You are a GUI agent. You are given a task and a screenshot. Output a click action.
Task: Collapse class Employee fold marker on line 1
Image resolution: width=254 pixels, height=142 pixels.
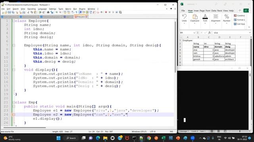pyautogui.click(x=14, y=21)
